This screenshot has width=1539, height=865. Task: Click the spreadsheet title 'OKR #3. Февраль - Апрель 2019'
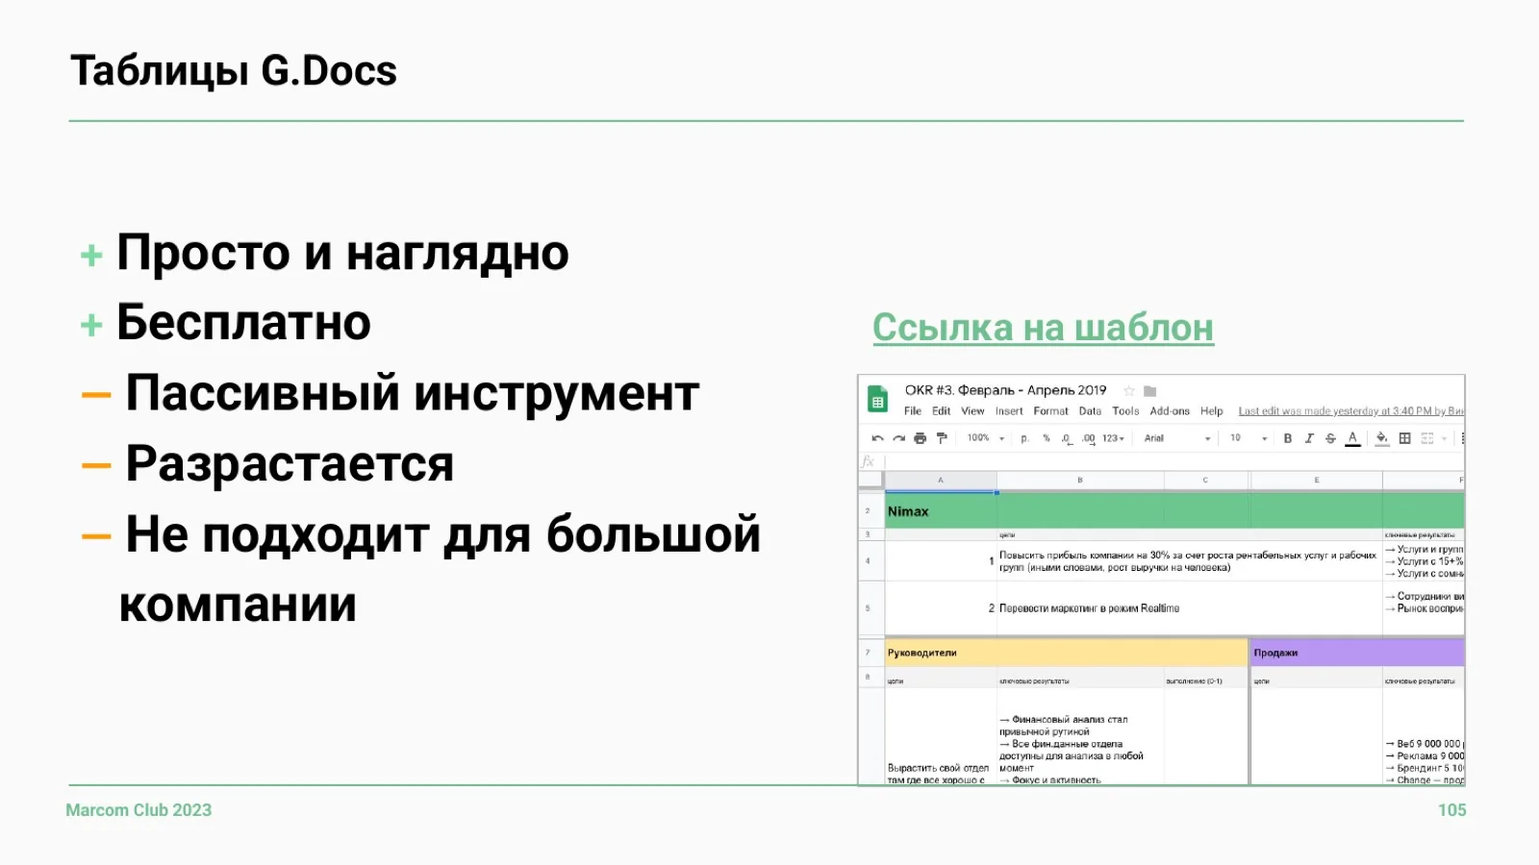[1005, 390]
